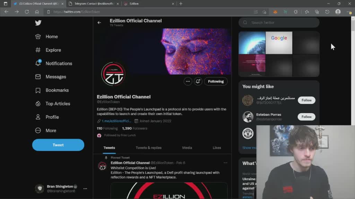Image resolution: width=355 pixels, height=199 pixels.
Task: Click inside Search Twitter field
Action: point(279,22)
